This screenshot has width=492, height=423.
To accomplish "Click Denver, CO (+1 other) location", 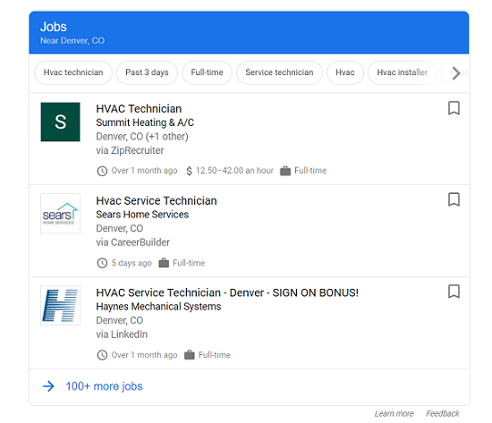I will pos(142,137).
